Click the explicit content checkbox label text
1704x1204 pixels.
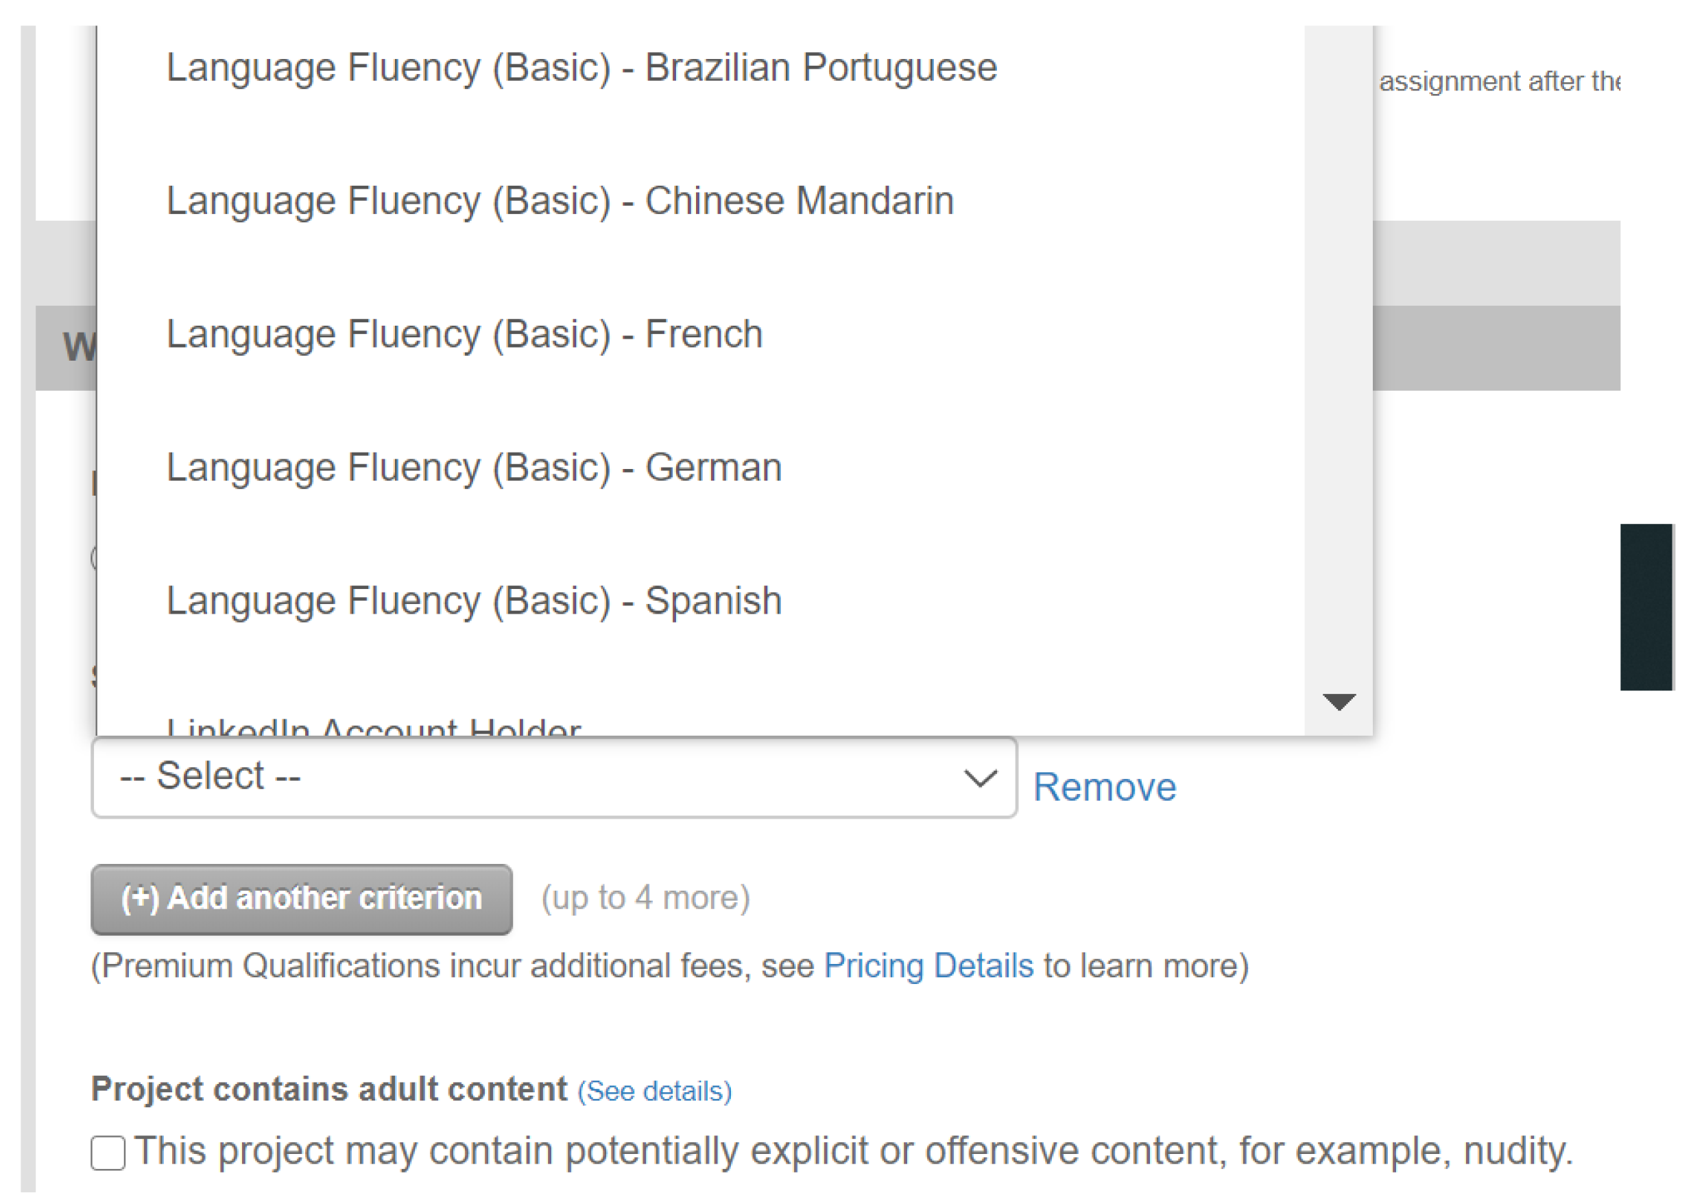click(854, 1151)
